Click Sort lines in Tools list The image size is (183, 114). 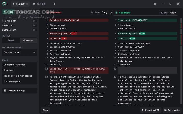pyautogui.click(x=8, y=70)
